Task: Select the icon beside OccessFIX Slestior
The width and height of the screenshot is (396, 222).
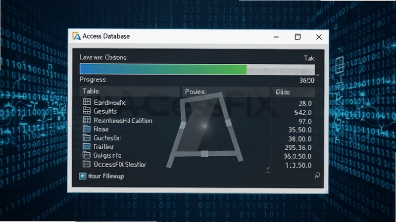Action: 87,164
